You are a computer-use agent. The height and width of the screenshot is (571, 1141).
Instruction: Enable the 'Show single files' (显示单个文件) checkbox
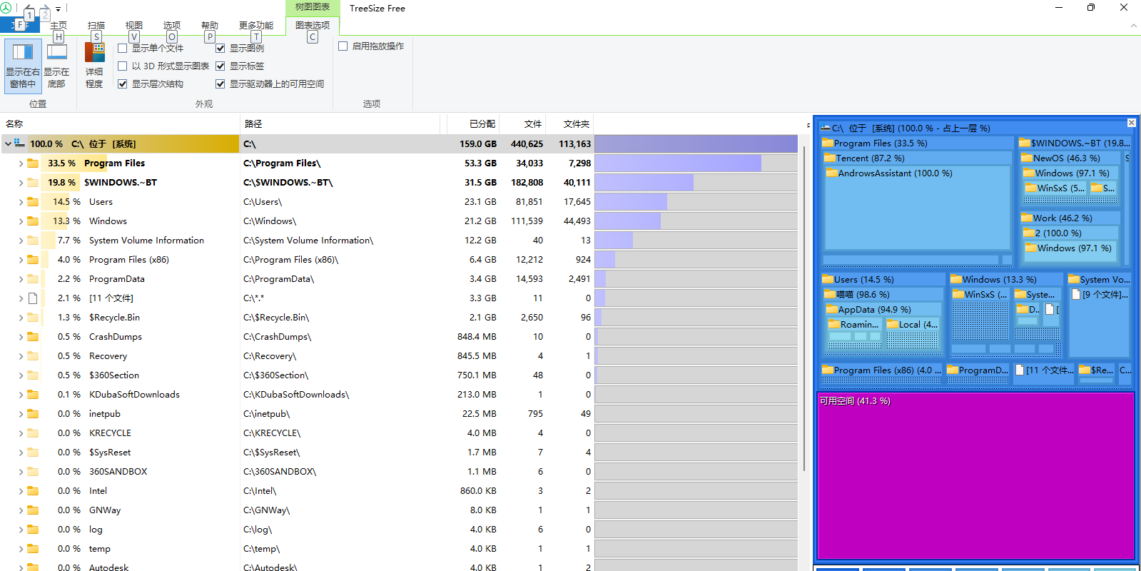pyautogui.click(x=123, y=49)
